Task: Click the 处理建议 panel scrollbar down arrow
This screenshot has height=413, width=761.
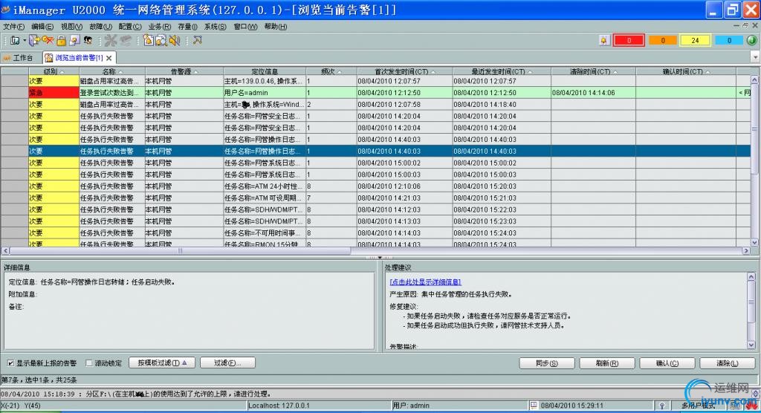Action: click(751, 345)
